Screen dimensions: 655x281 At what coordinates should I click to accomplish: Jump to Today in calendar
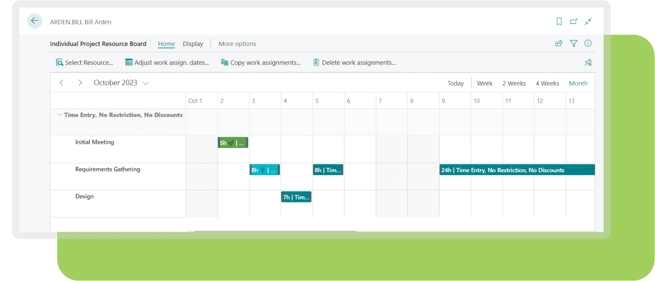coord(455,83)
